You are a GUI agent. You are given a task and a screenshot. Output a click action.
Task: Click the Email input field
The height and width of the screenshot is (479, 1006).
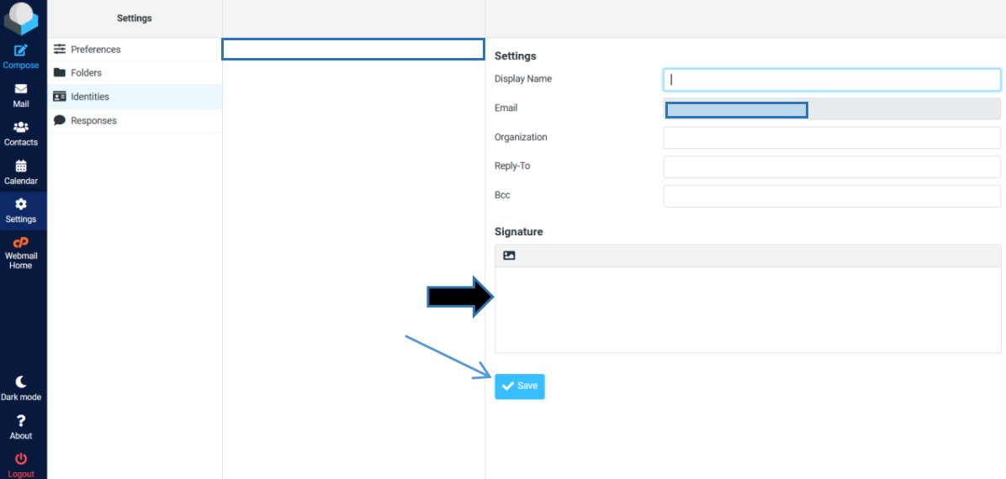(832, 109)
